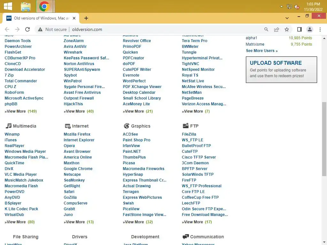Open File Explorer from the taskbar
327x245 pixels.
coord(26,7)
